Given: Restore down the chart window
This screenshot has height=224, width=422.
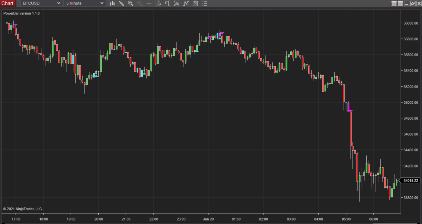Looking at the screenshot, I should [413, 3].
